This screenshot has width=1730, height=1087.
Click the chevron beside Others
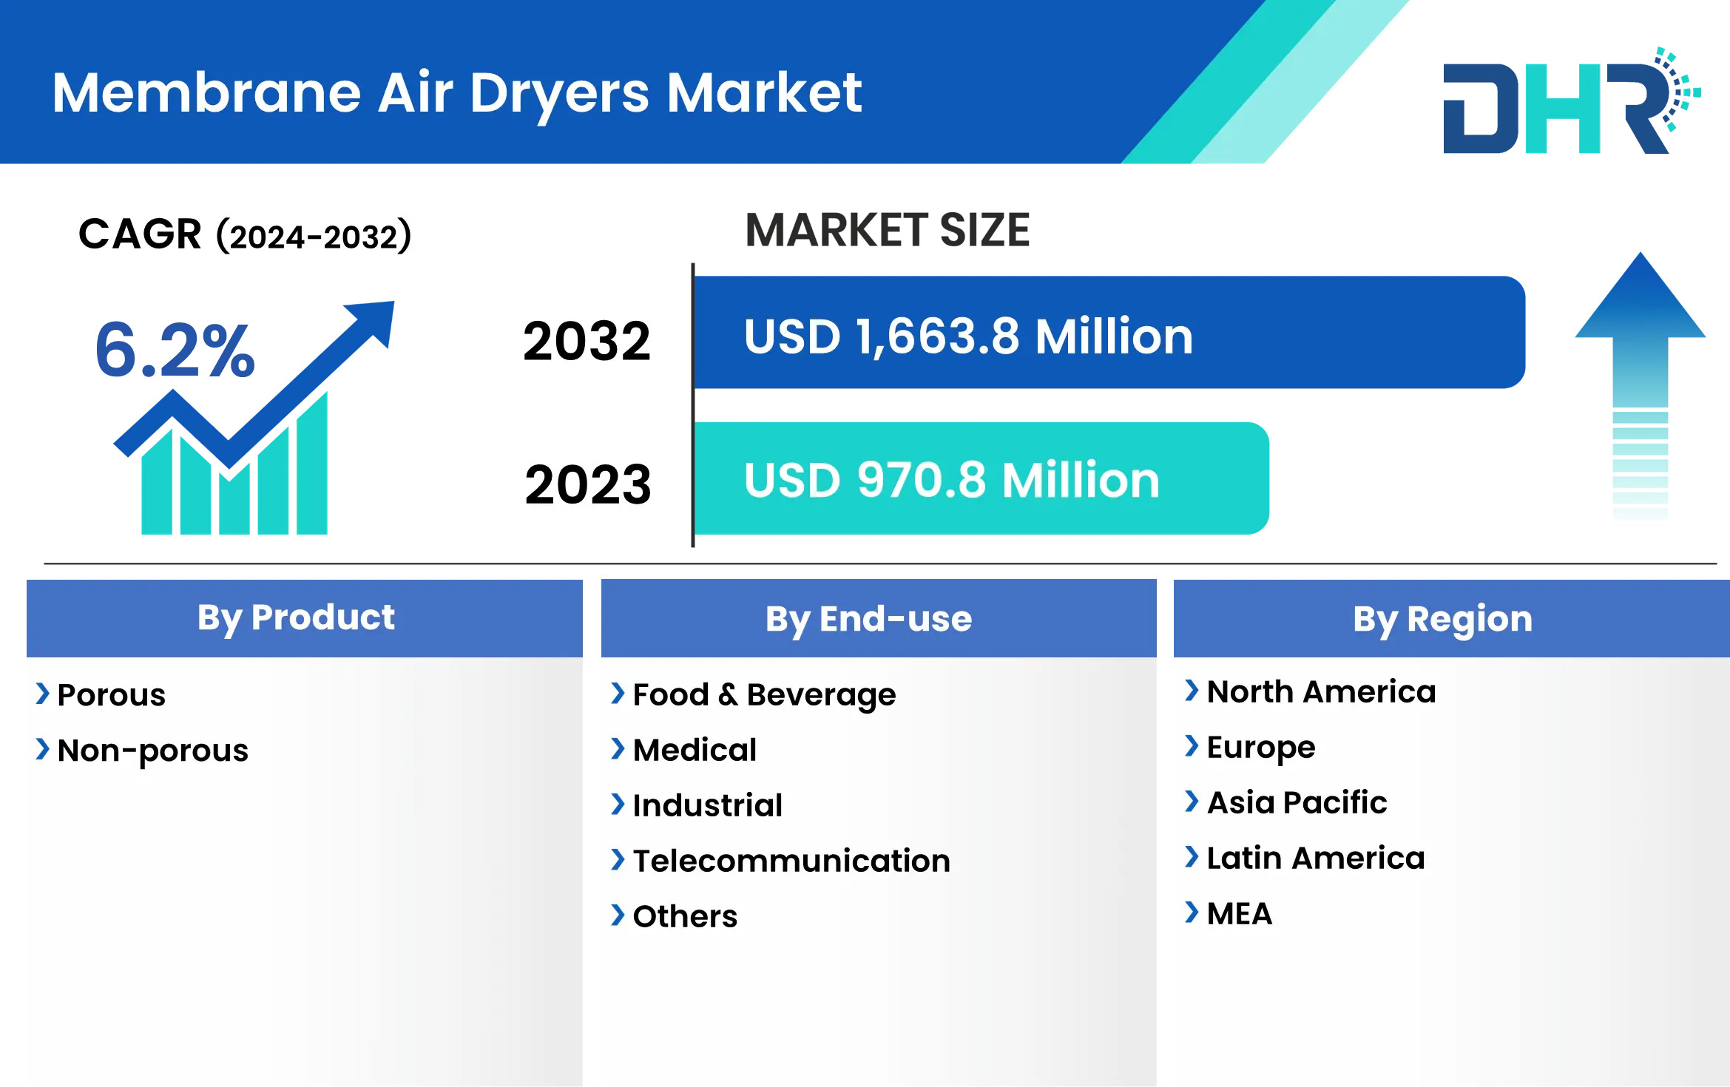pyautogui.click(x=618, y=915)
